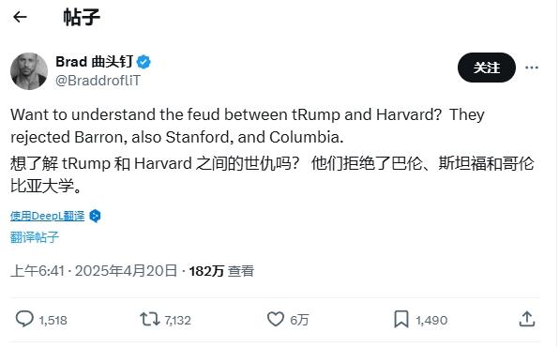Translate the post via 翻译帖子

[35, 237]
